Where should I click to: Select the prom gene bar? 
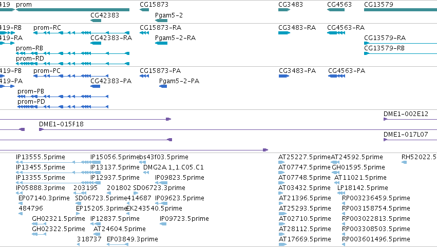click(73, 10)
